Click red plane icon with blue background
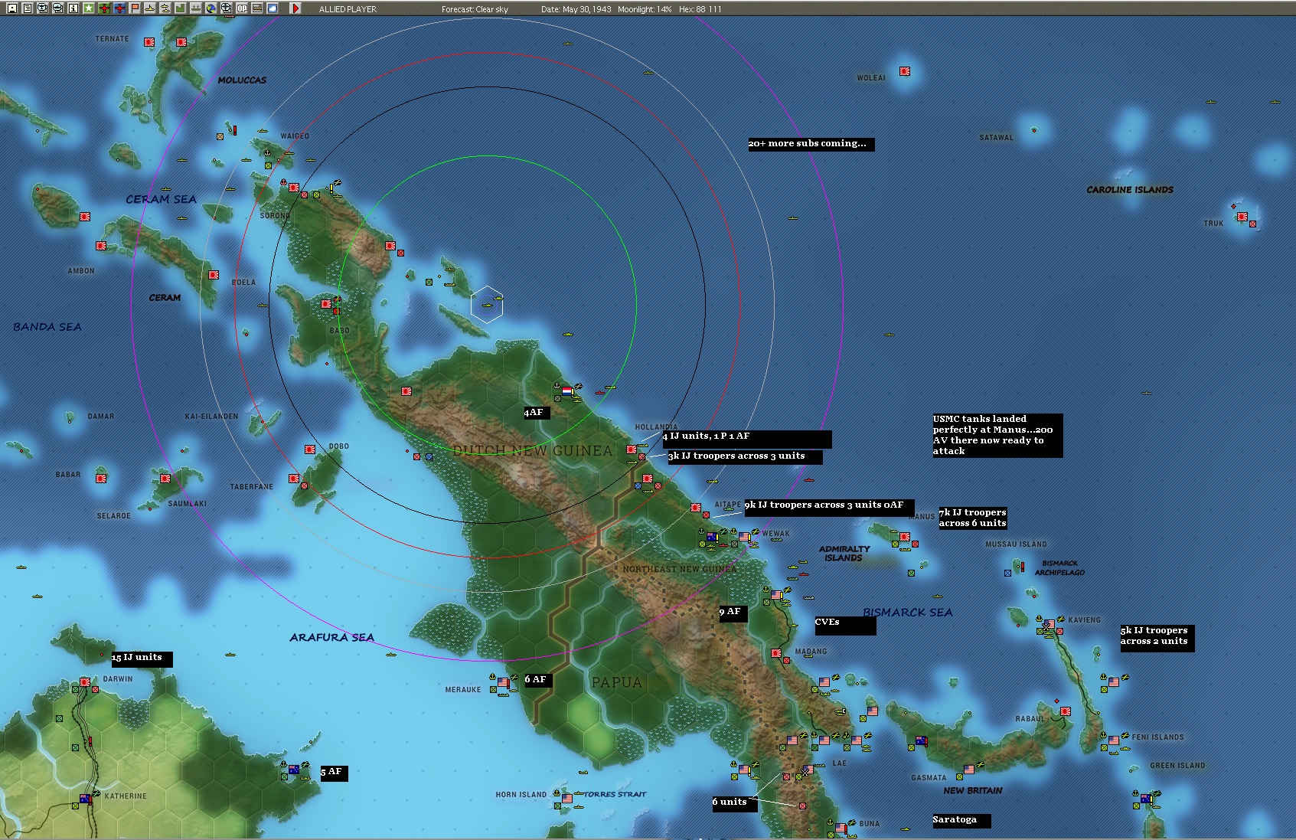The image size is (1296, 840). click(119, 8)
